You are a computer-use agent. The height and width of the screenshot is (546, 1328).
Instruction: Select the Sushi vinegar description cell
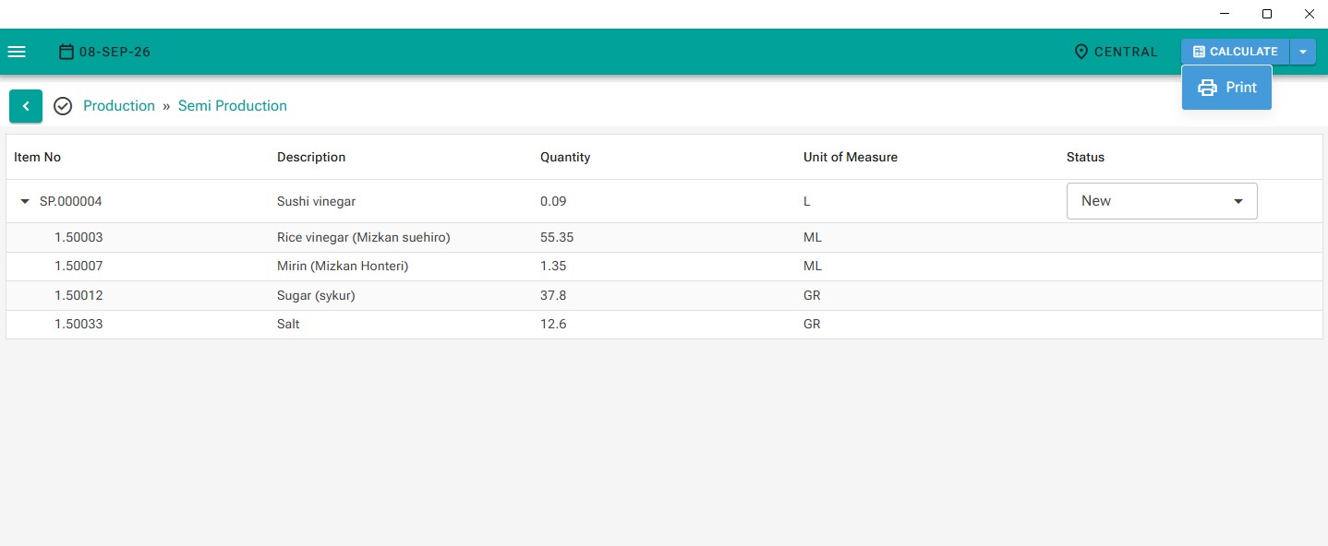[x=316, y=201]
